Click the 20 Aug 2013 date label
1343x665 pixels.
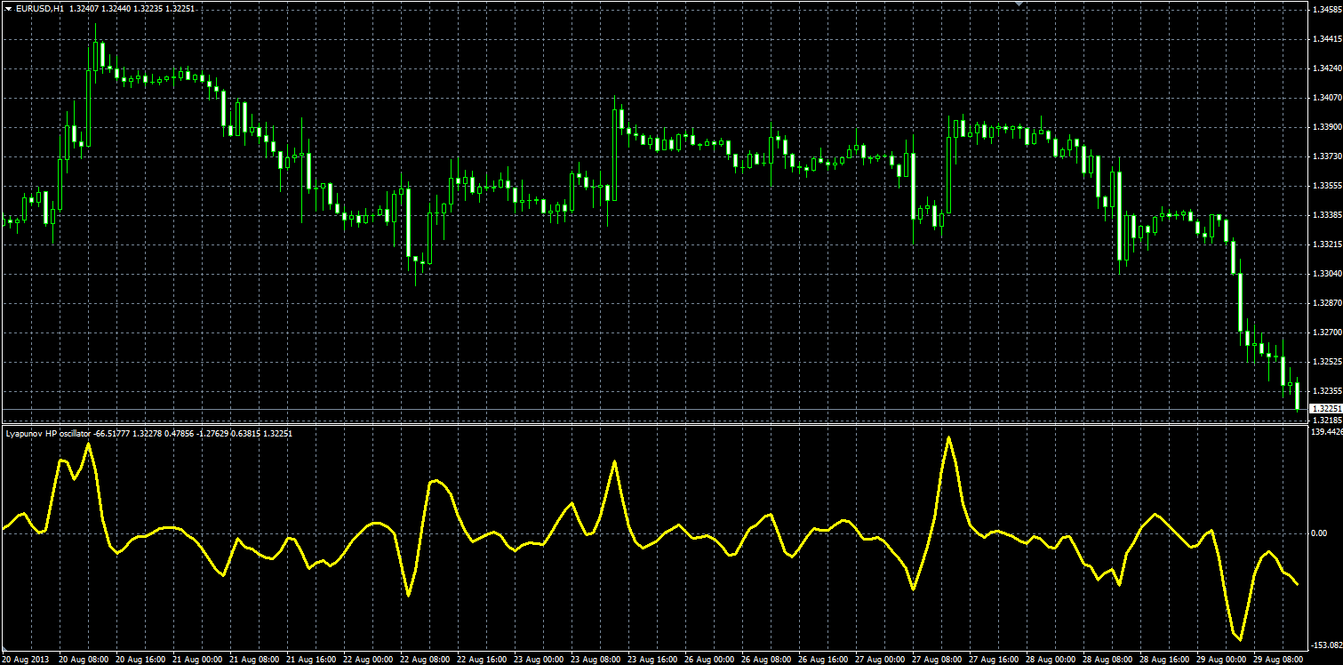point(27,659)
